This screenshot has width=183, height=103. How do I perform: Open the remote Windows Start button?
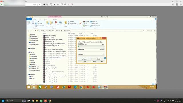(29, 87)
